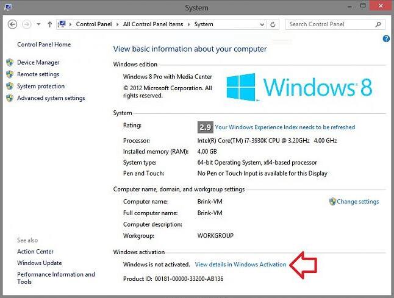Screen dimensions: 394x298
Task: Open Windows Experience Index refresh link
Action: click(285, 127)
